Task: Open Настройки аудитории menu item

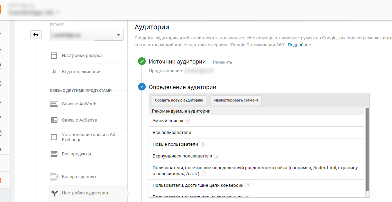Action: (85, 193)
